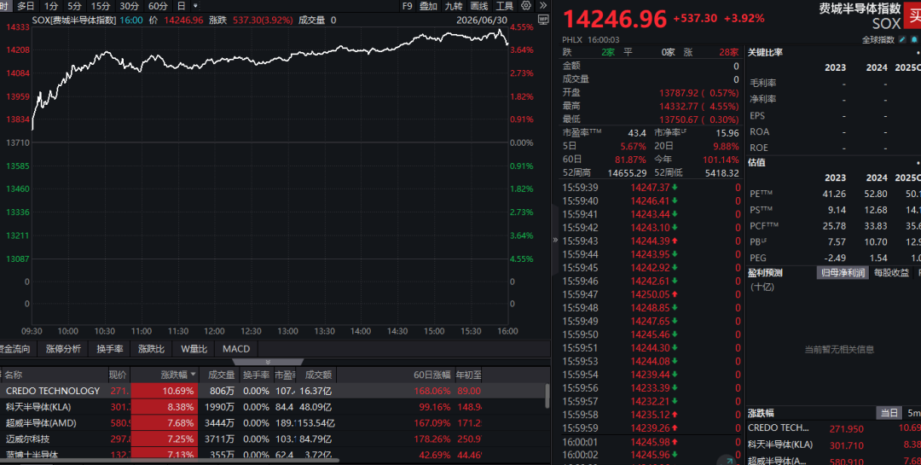Open the W量比 indicator tab

[x=194, y=349]
